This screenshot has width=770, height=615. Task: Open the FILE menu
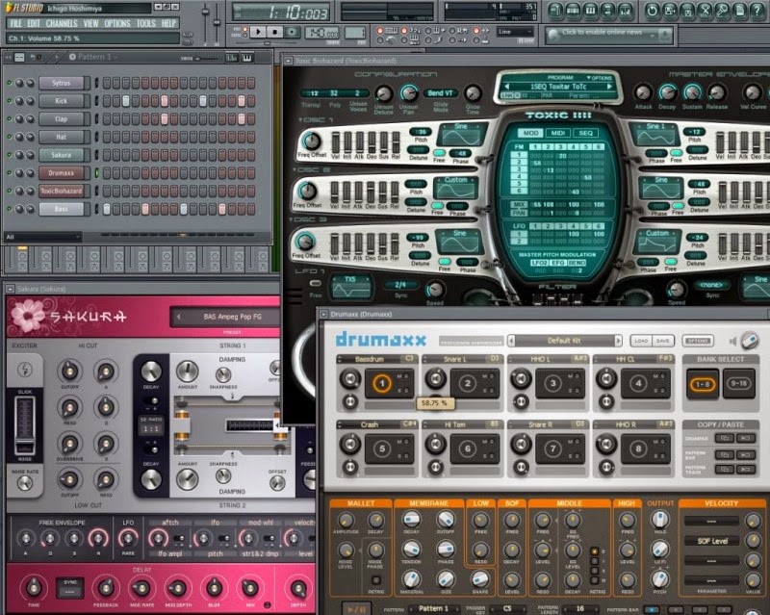click(16, 23)
